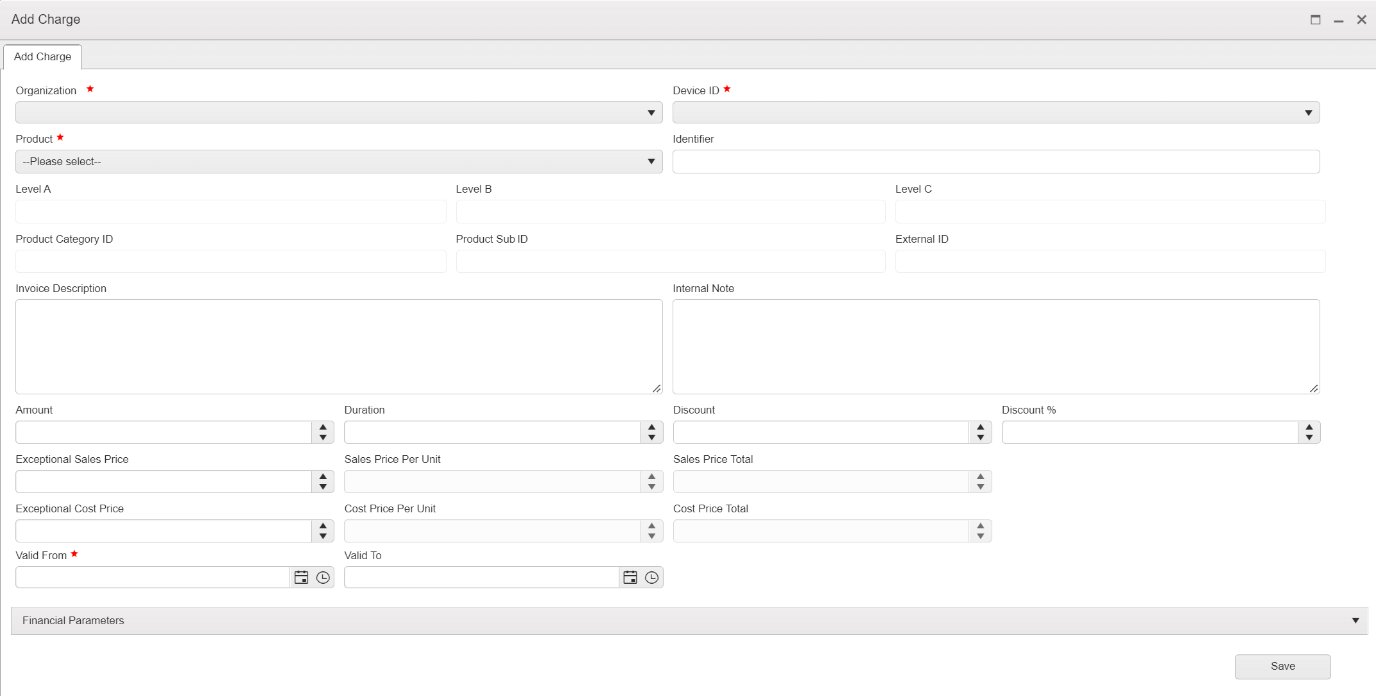Open the Product dropdown showing Please select
This screenshot has height=696, width=1376.
tap(339, 161)
